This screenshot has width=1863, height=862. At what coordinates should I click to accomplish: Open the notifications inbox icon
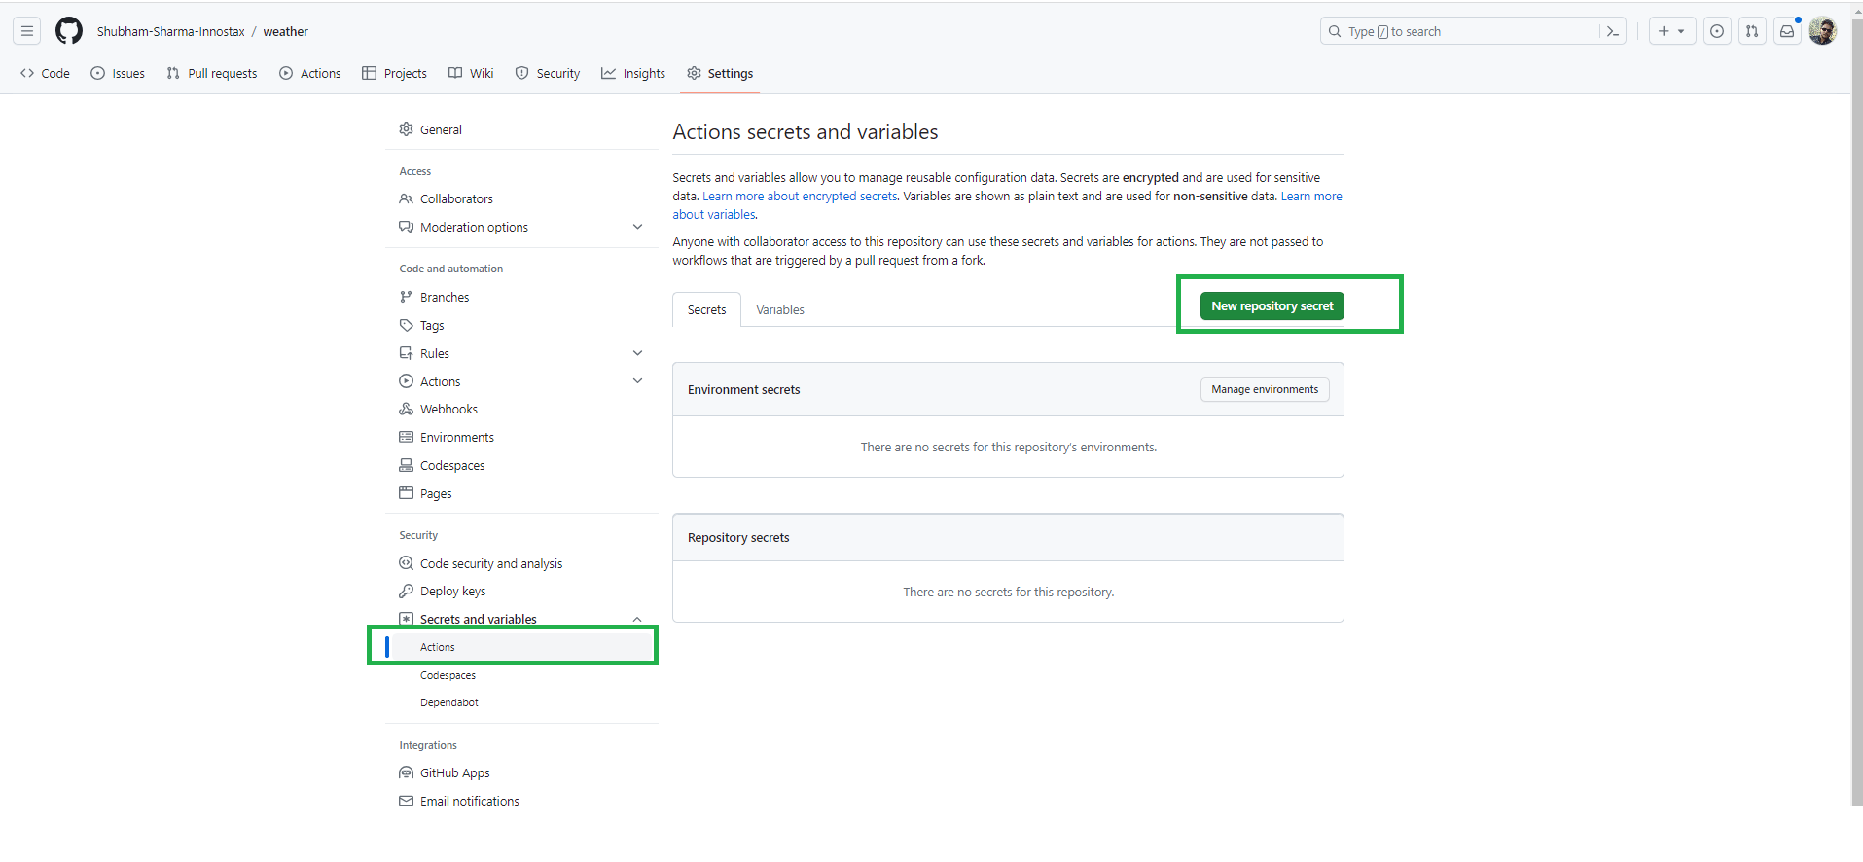pyautogui.click(x=1787, y=31)
